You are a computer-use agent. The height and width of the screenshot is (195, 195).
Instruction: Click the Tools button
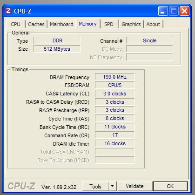tap(95, 186)
